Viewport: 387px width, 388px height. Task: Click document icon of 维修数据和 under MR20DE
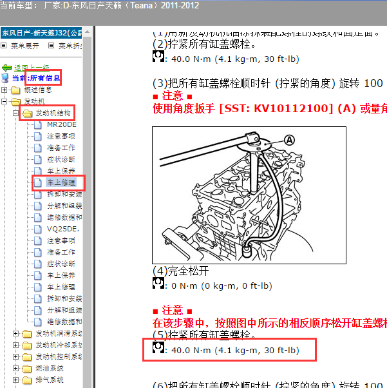(x=37, y=217)
